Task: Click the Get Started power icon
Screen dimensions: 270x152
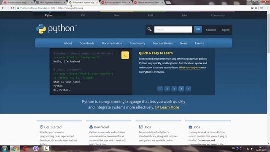Action: (41, 127)
